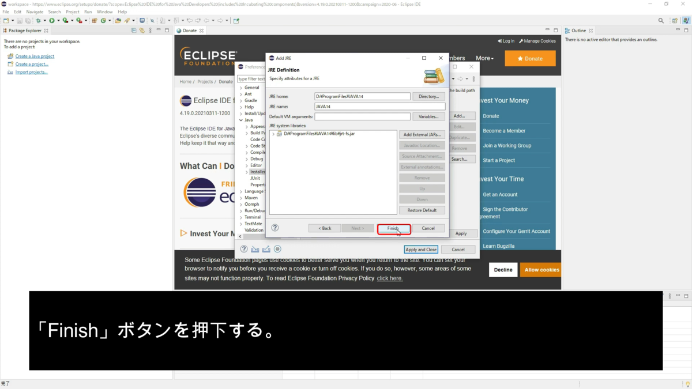Click the Export preferences icon in Preferences
Image resolution: width=692 pixels, height=389 pixels.
(x=266, y=250)
